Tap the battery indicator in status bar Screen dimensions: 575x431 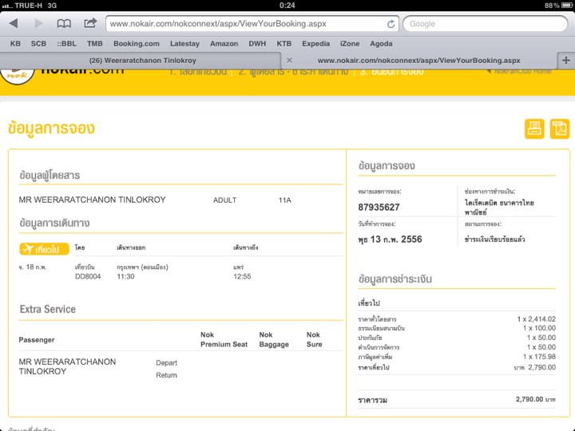[x=568, y=5]
